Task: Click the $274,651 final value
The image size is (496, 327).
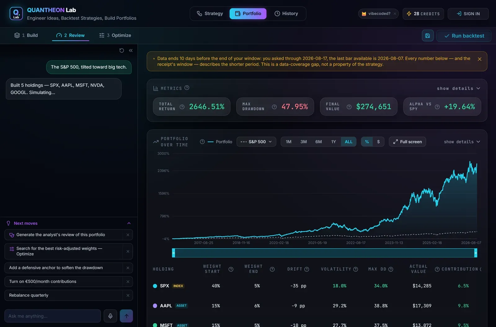Action: [x=374, y=107]
